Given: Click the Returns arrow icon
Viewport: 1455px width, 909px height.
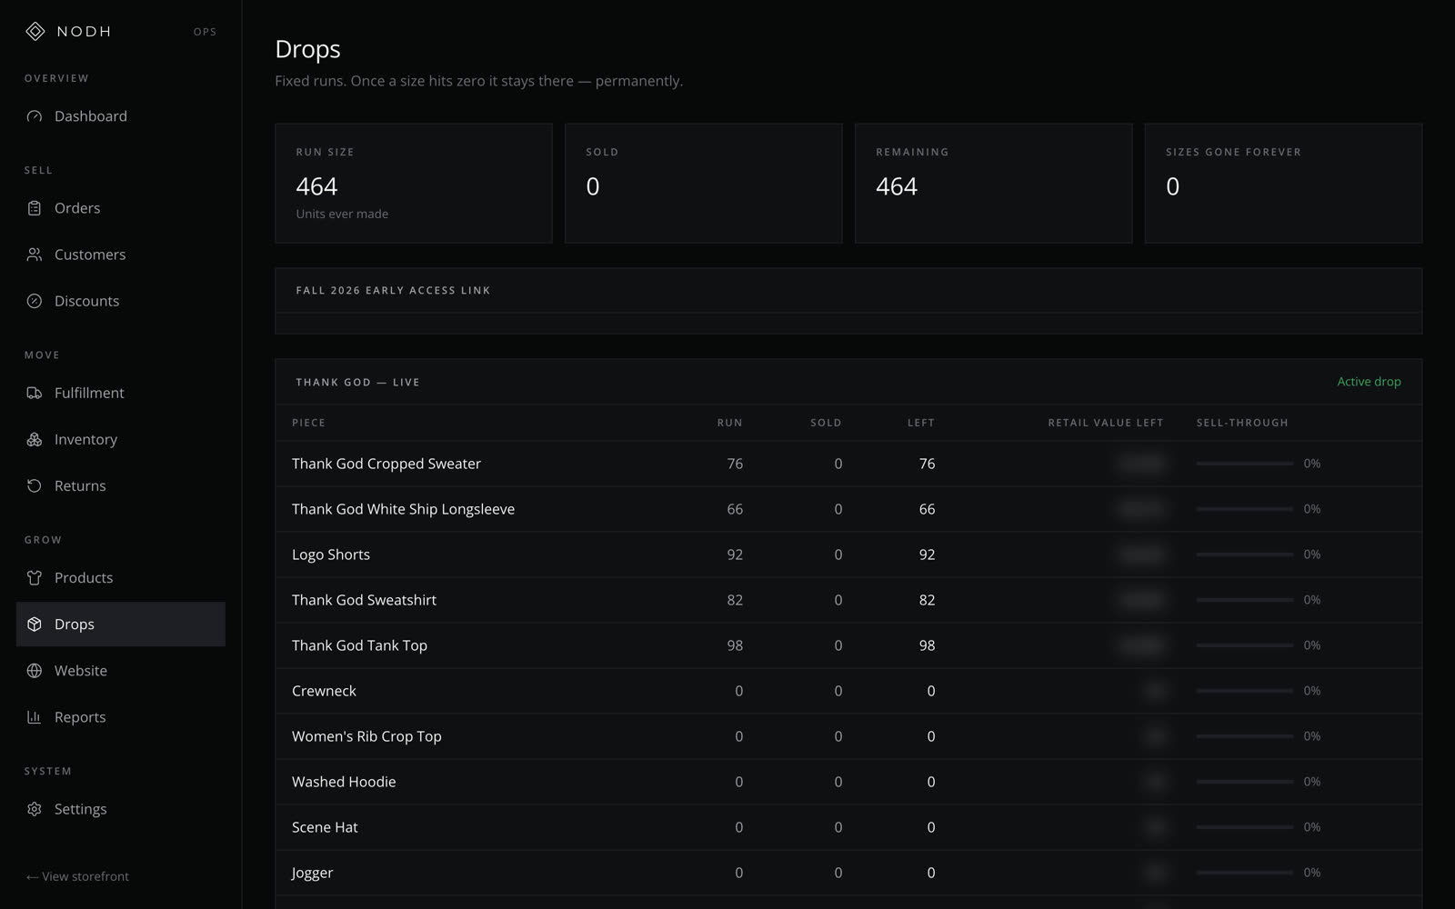Looking at the screenshot, I should point(35,485).
